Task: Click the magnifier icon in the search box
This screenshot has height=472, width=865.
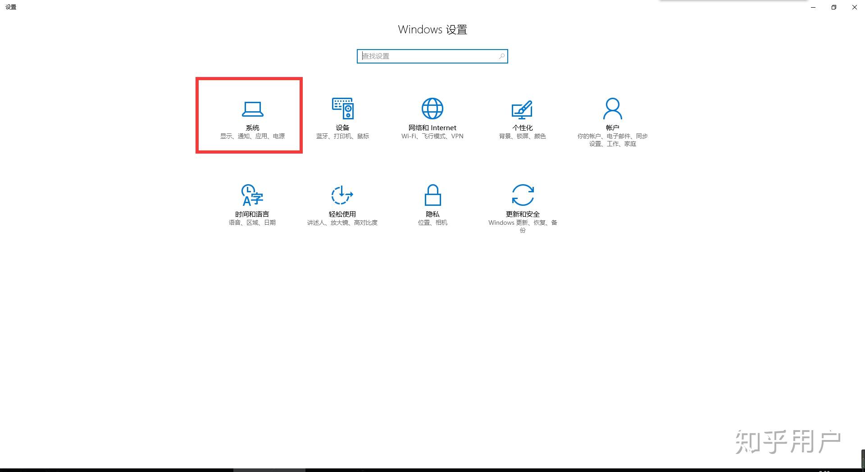Action: click(x=501, y=56)
